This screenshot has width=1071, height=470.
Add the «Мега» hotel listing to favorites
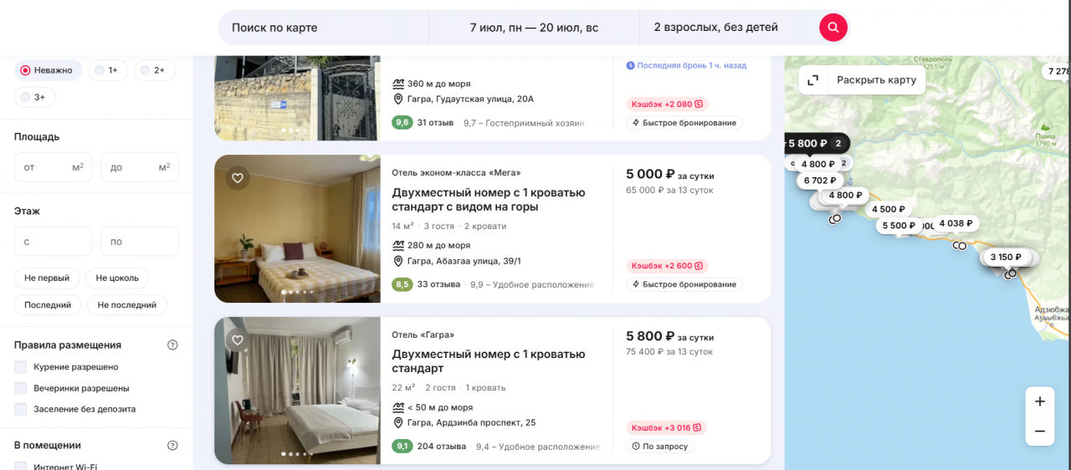[x=238, y=178]
